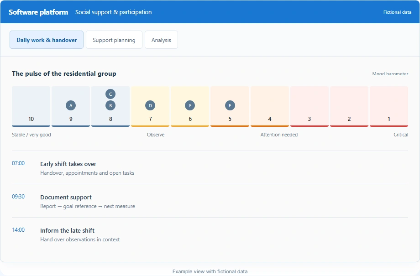Click Social support & participation subtitle

(x=113, y=12)
